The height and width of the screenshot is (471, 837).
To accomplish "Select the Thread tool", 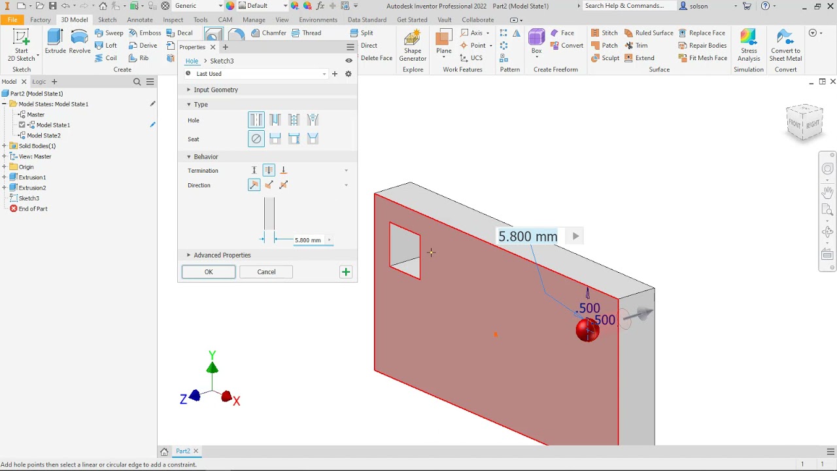I will 306,33.
